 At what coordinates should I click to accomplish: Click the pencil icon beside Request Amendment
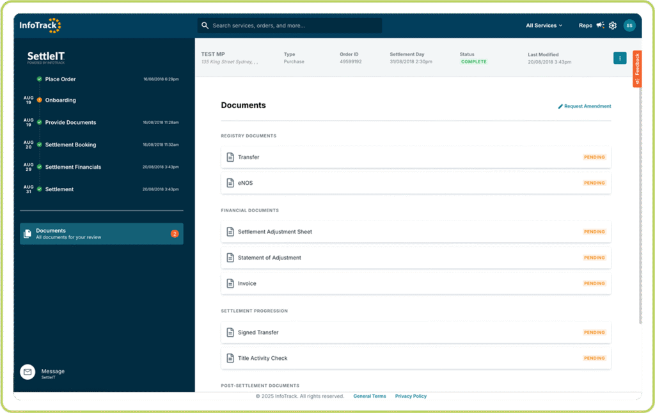click(560, 107)
